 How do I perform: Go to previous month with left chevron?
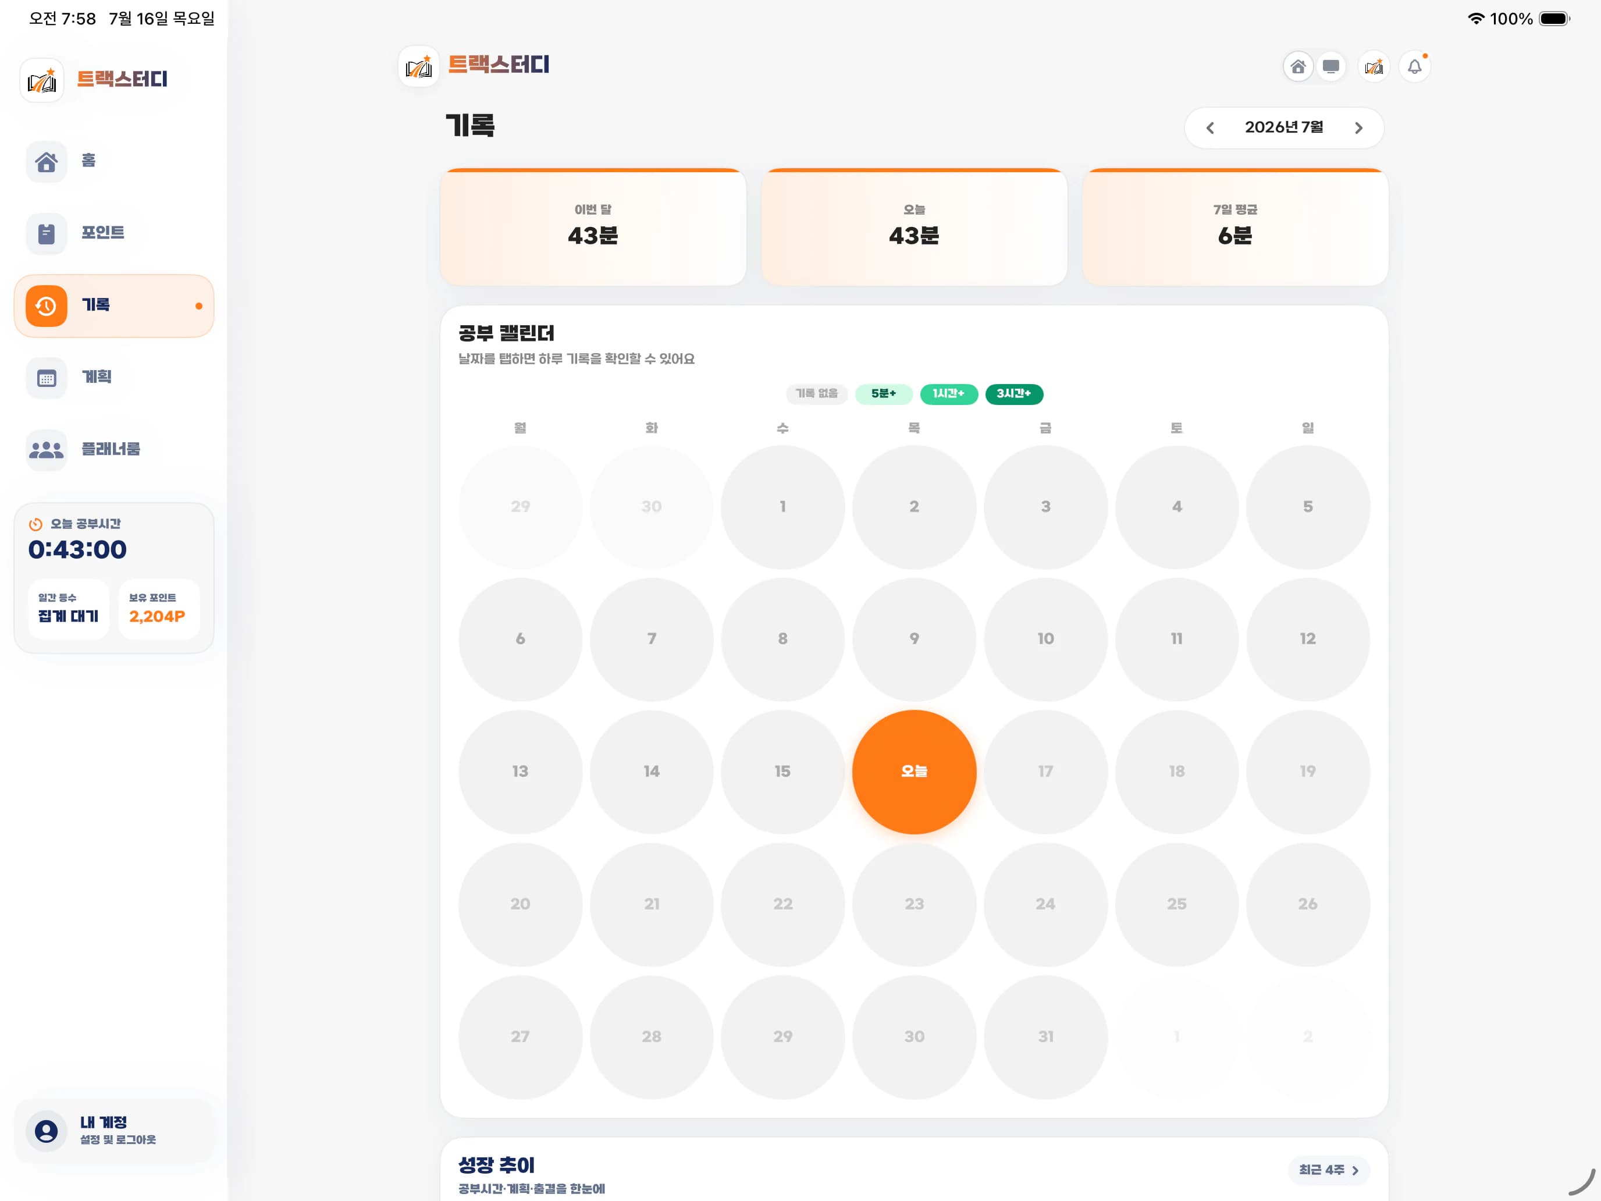(x=1210, y=128)
